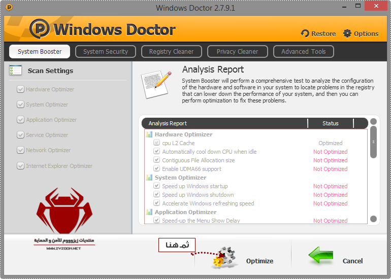
Task: Uncheck Contiguous File Allocation size
Action: click(156, 160)
